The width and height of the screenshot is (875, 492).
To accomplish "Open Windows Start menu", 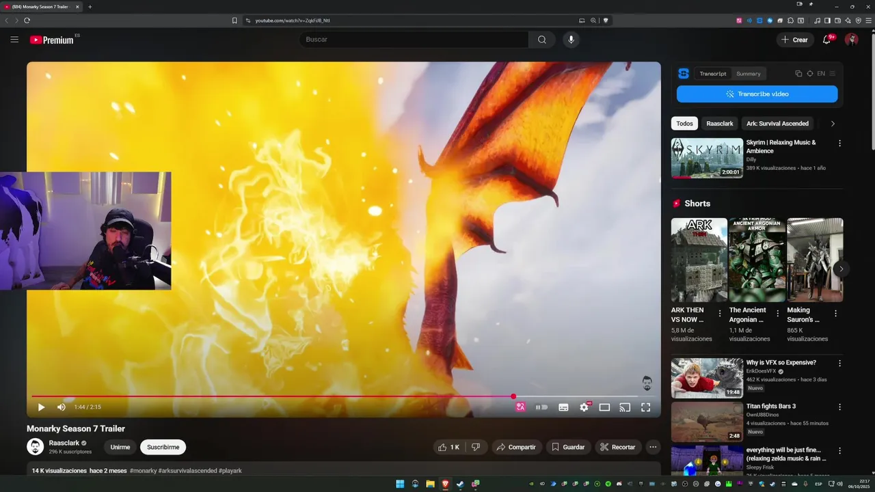I will (400, 484).
